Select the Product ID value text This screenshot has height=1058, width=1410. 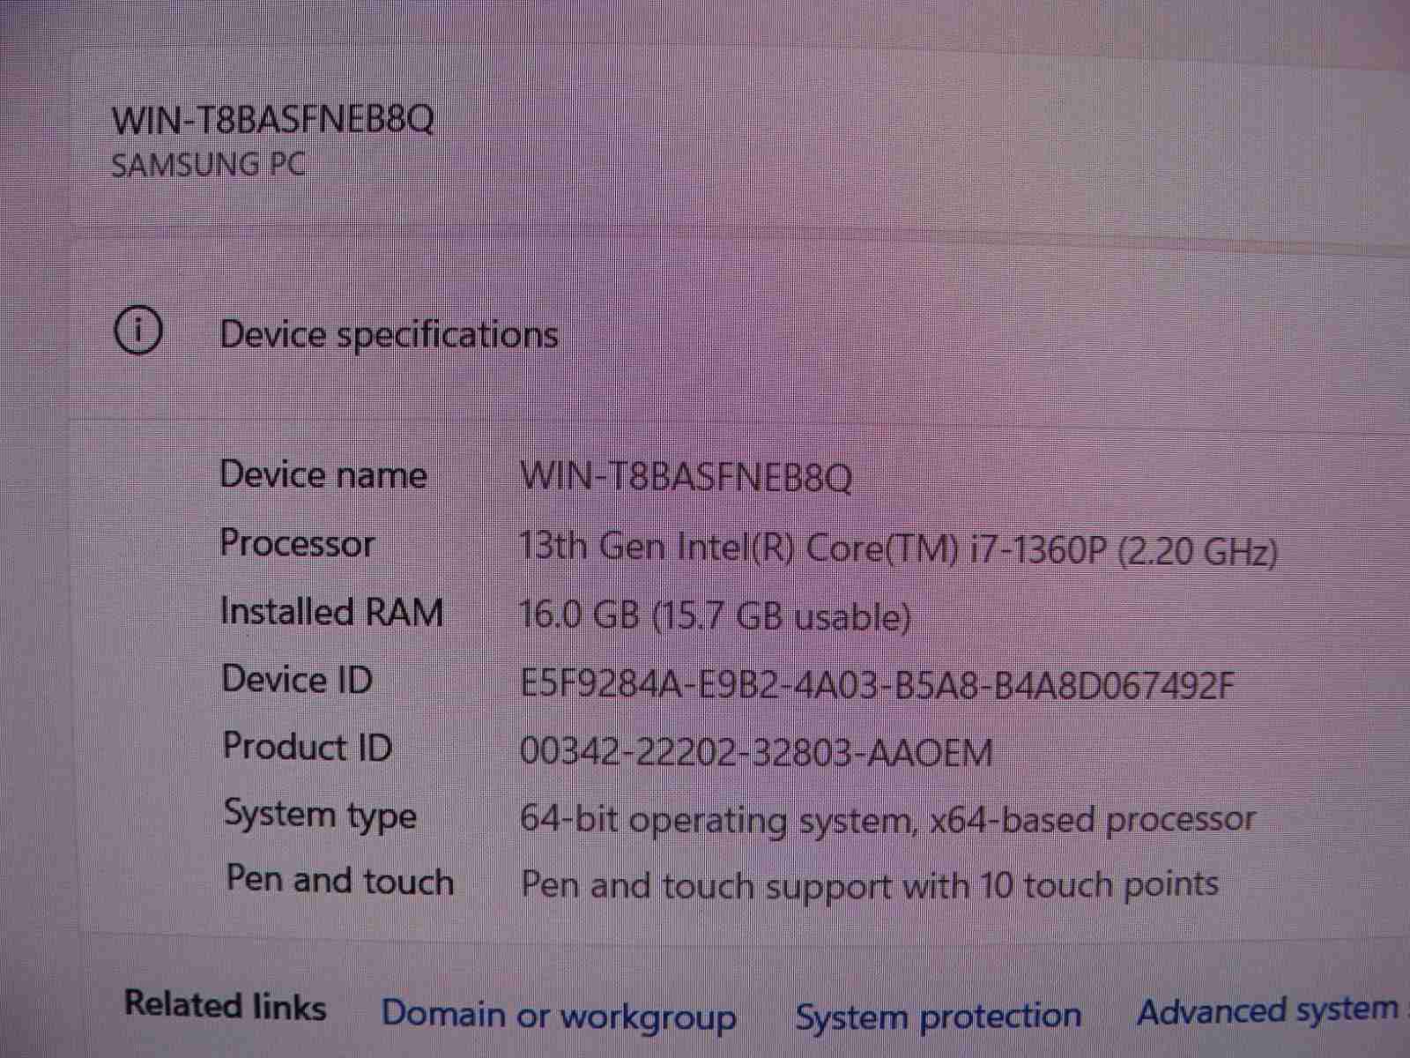pyautogui.click(x=756, y=752)
